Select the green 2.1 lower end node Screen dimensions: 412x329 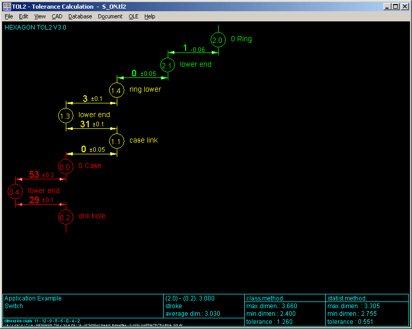[x=167, y=65]
